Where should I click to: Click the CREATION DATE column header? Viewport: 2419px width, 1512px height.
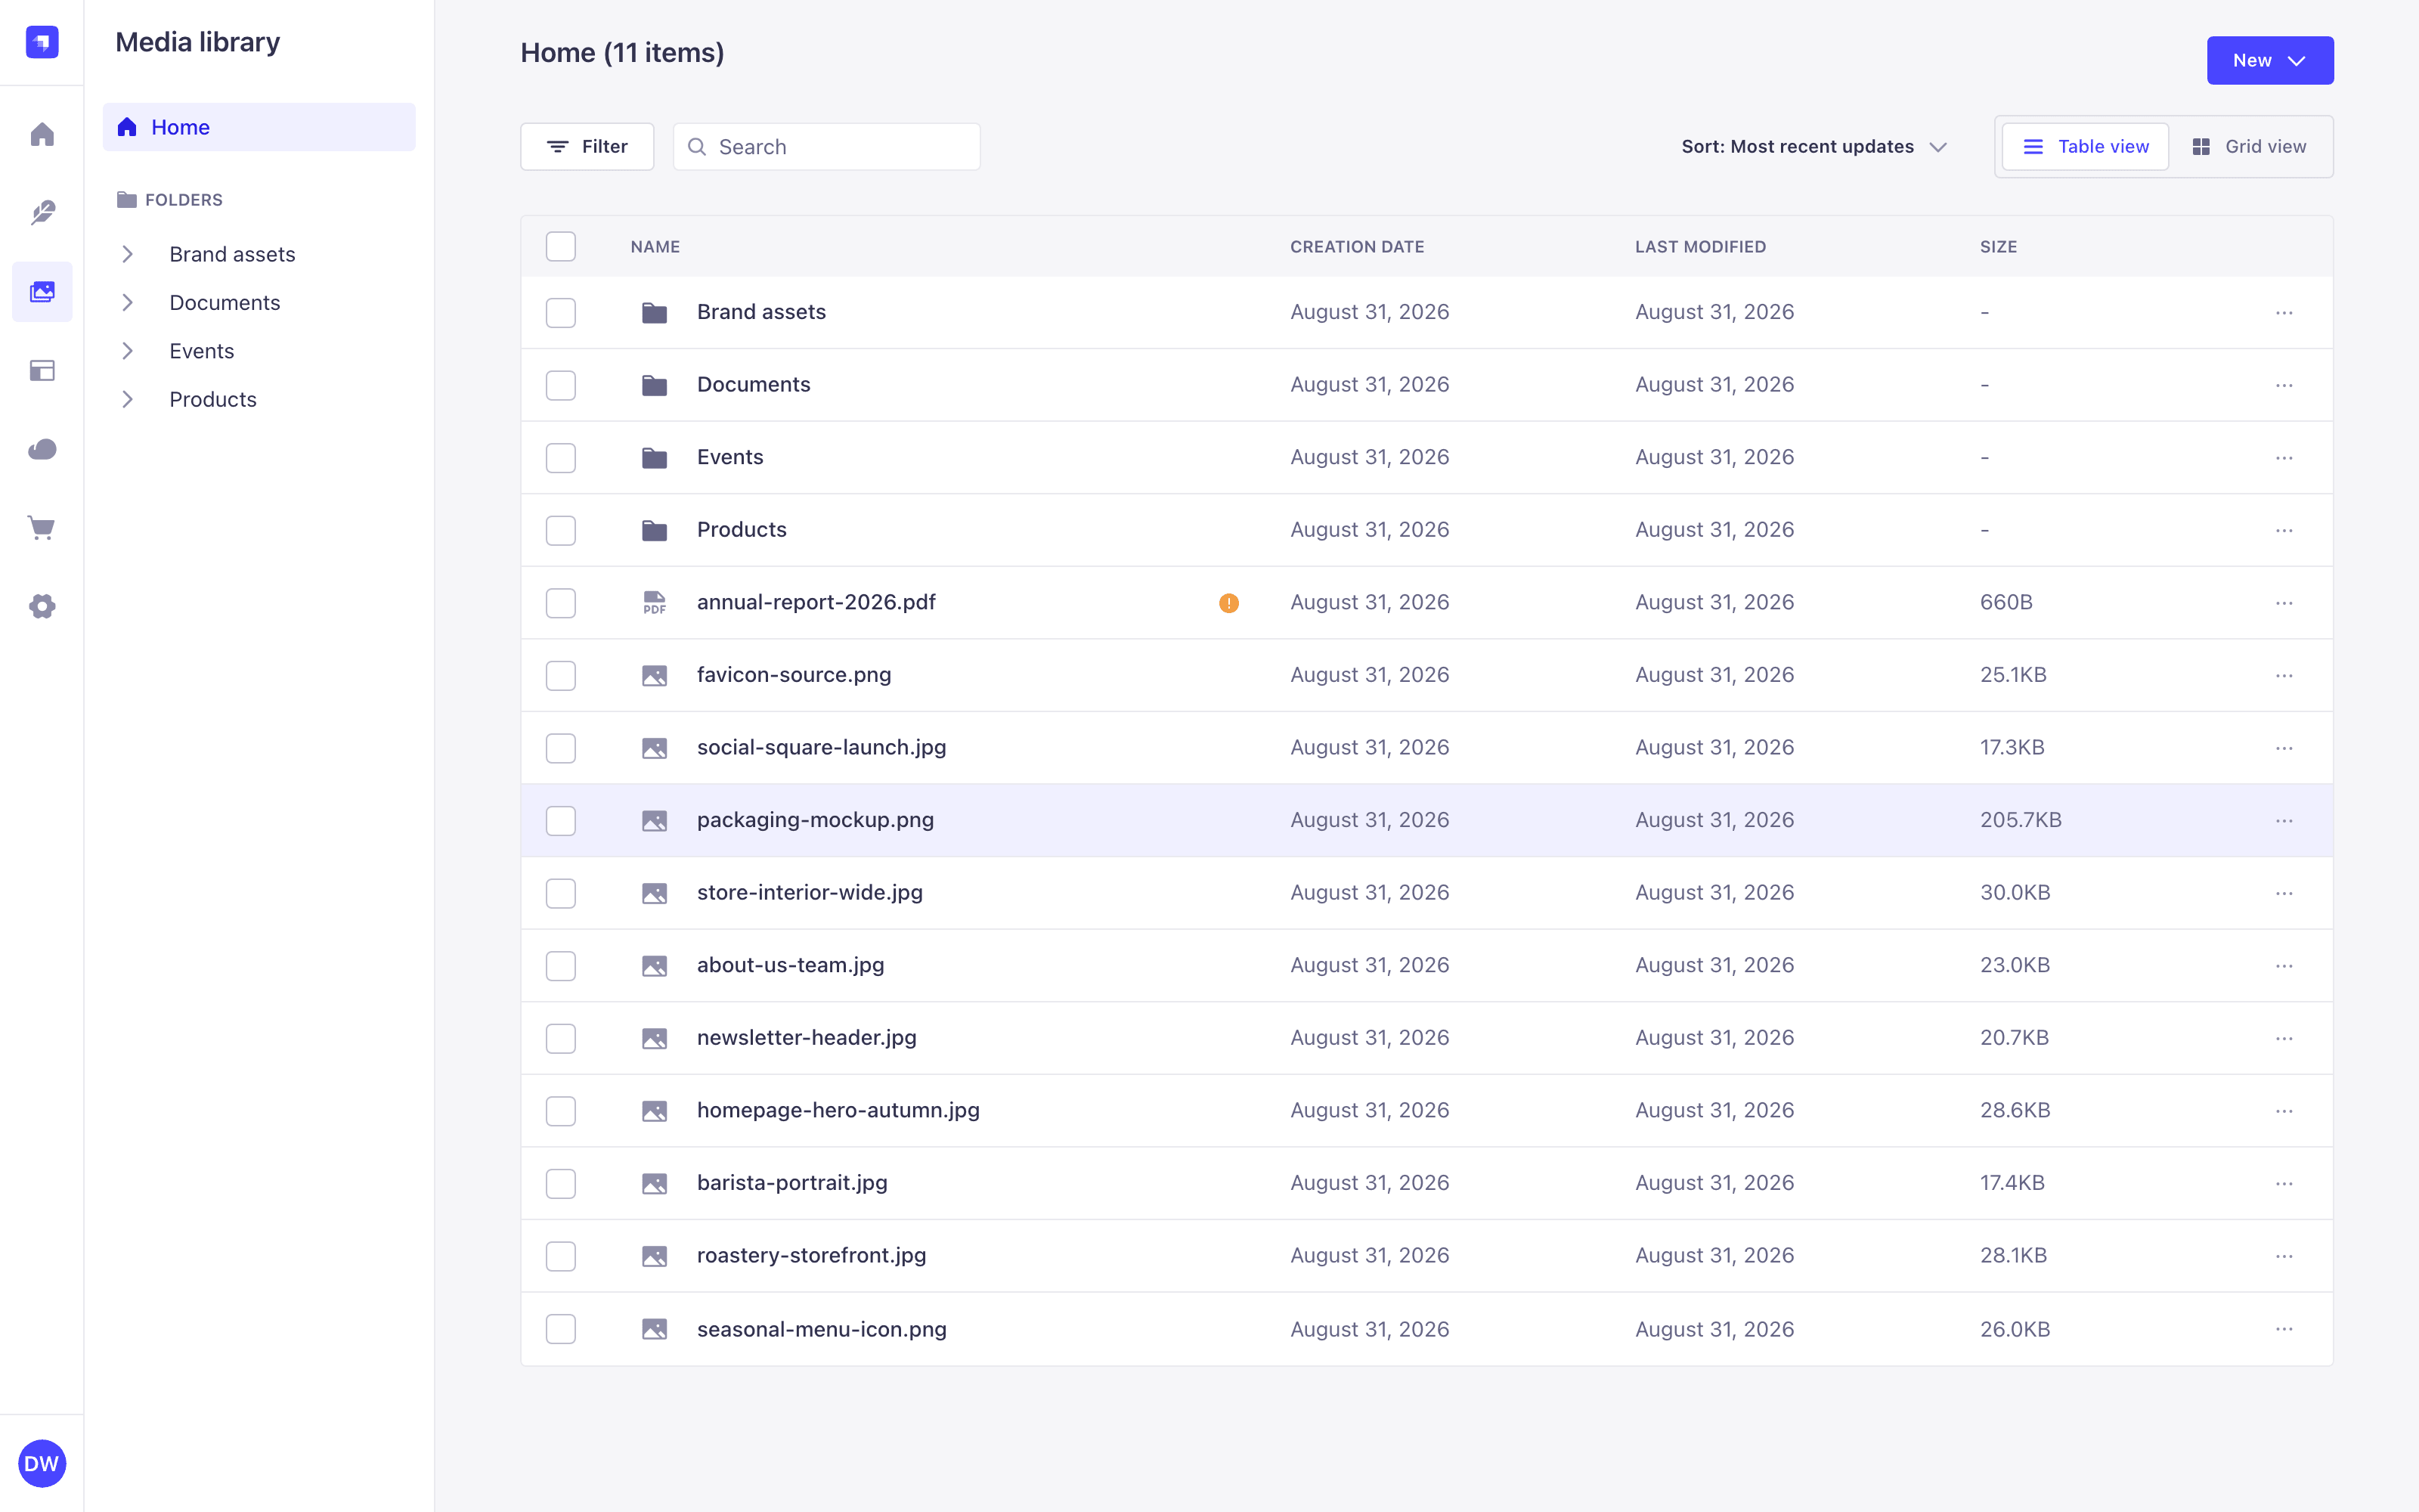click(1356, 247)
